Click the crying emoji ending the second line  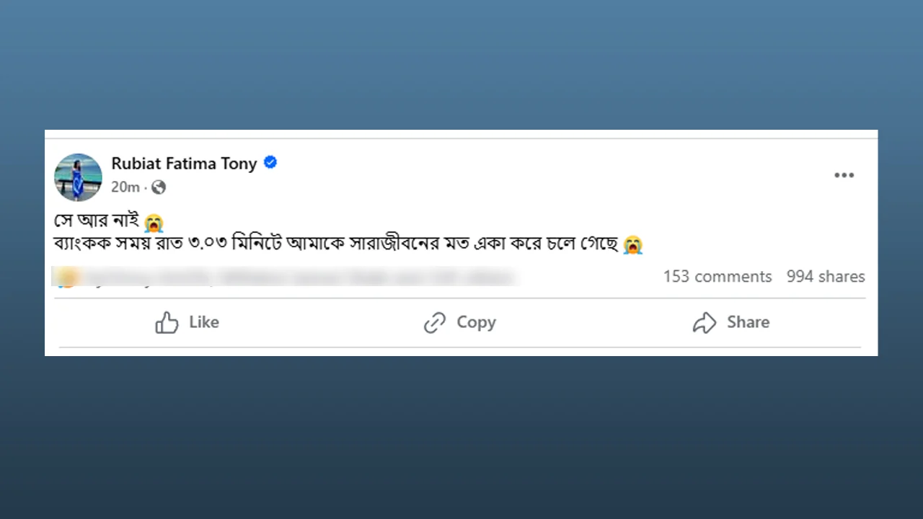(632, 245)
